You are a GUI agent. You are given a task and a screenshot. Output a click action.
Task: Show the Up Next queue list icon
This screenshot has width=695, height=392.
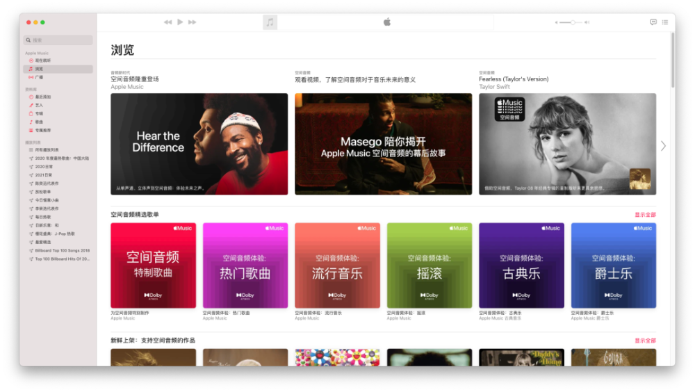coord(665,22)
